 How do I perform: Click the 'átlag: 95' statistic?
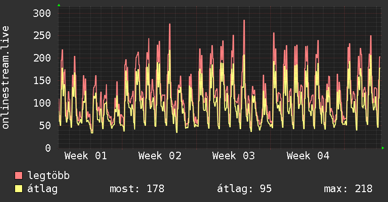[x=244, y=189]
